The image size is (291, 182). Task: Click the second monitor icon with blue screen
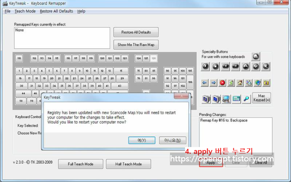click(216, 99)
